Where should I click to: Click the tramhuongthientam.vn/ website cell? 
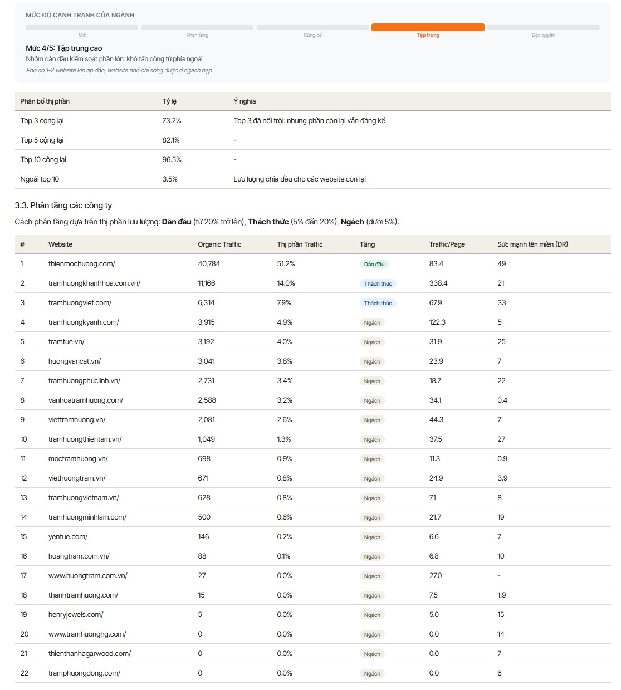pos(85,439)
